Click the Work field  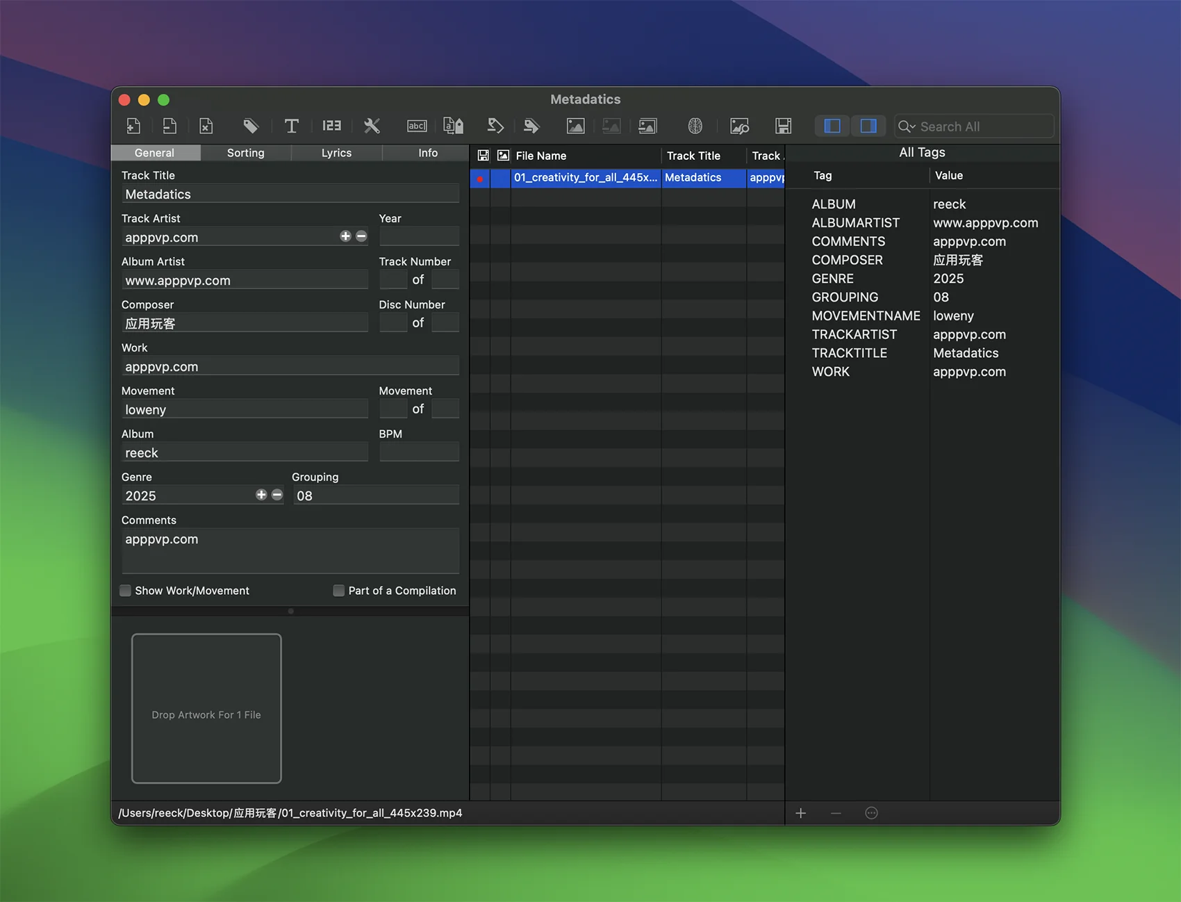290,367
